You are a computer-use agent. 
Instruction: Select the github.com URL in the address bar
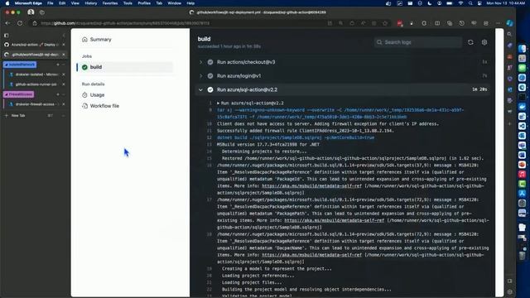pyautogui.click(x=125, y=23)
